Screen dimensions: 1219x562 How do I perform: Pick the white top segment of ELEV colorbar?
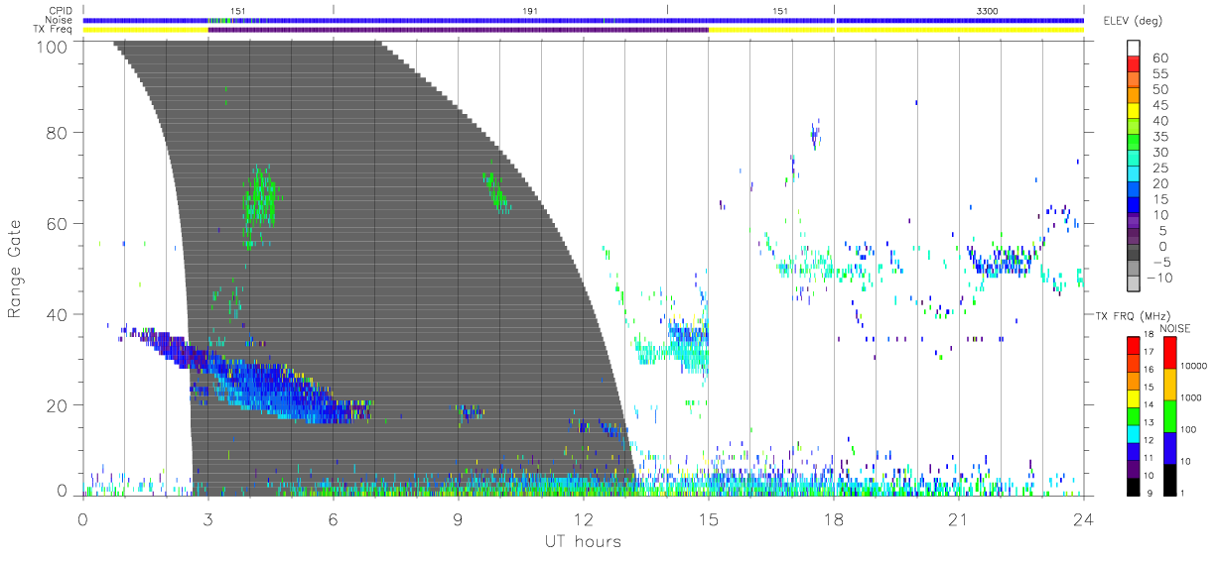coord(1135,49)
